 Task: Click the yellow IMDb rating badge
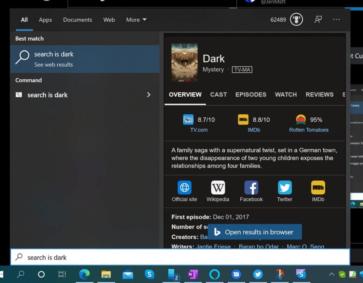(243, 120)
